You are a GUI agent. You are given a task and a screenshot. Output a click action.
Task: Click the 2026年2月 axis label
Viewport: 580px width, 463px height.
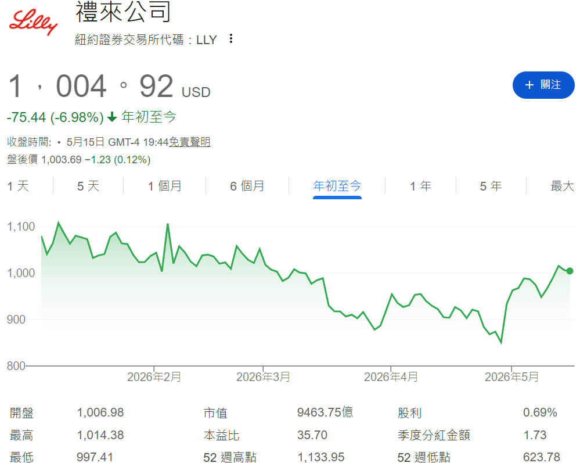pyautogui.click(x=154, y=377)
